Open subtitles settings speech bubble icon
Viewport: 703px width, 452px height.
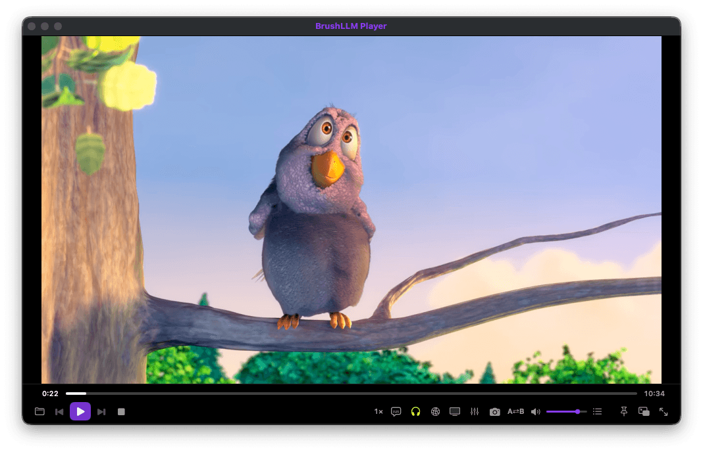coord(396,412)
